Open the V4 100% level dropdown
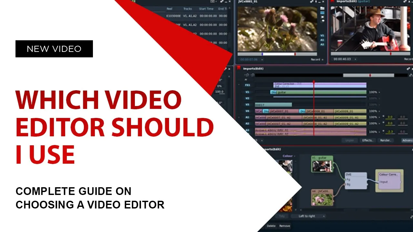 coord(374,111)
